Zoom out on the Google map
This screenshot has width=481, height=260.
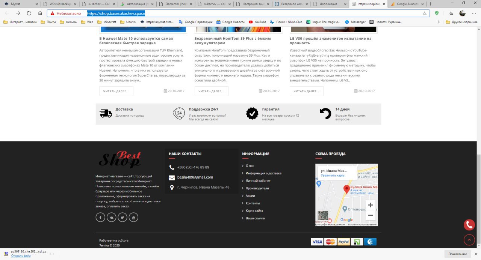click(370, 215)
